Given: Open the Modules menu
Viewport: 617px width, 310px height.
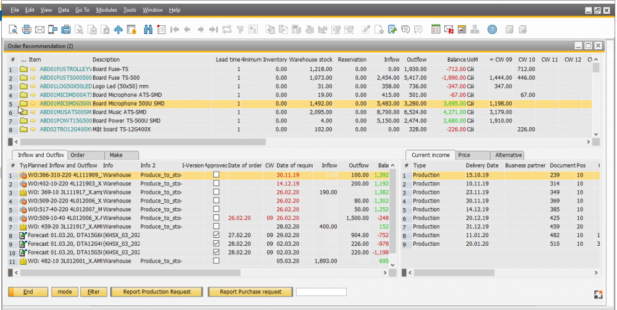Looking at the screenshot, I should 106,10.
